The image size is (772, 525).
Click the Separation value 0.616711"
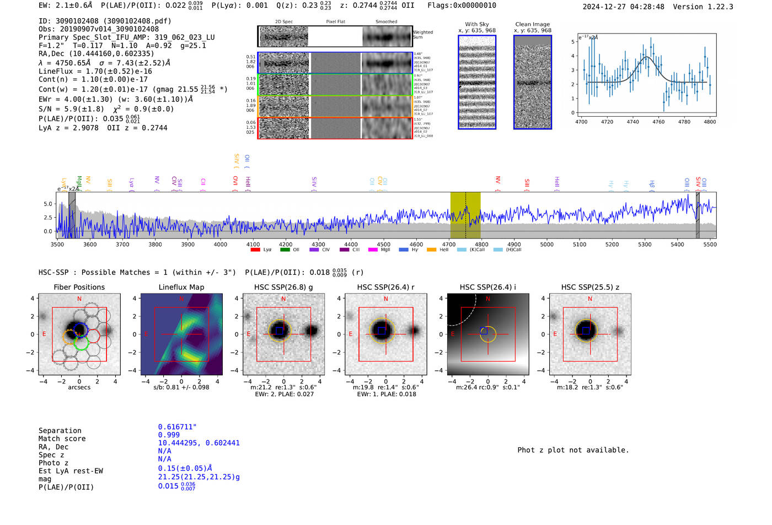pyautogui.click(x=178, y=427)
